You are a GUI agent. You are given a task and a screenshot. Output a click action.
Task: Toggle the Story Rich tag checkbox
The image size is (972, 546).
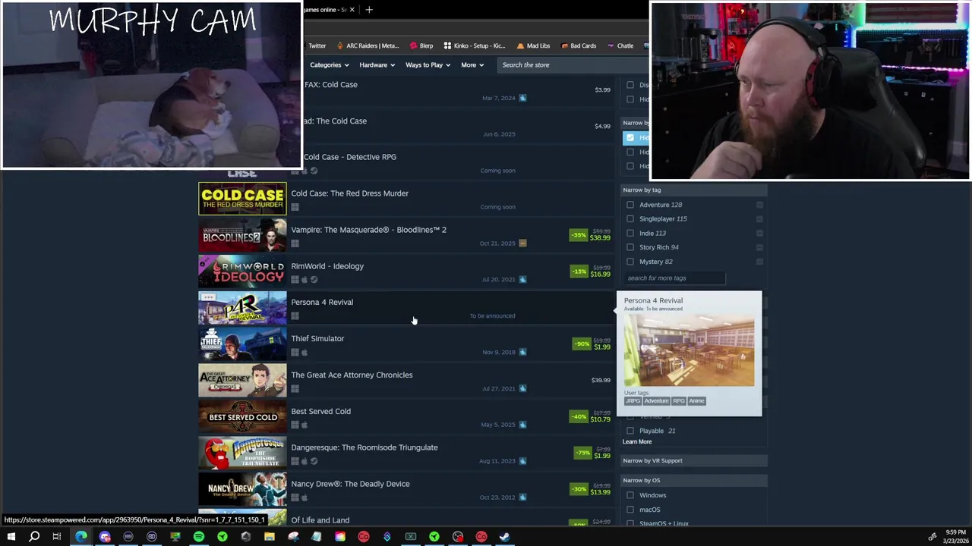coord(630,247)
